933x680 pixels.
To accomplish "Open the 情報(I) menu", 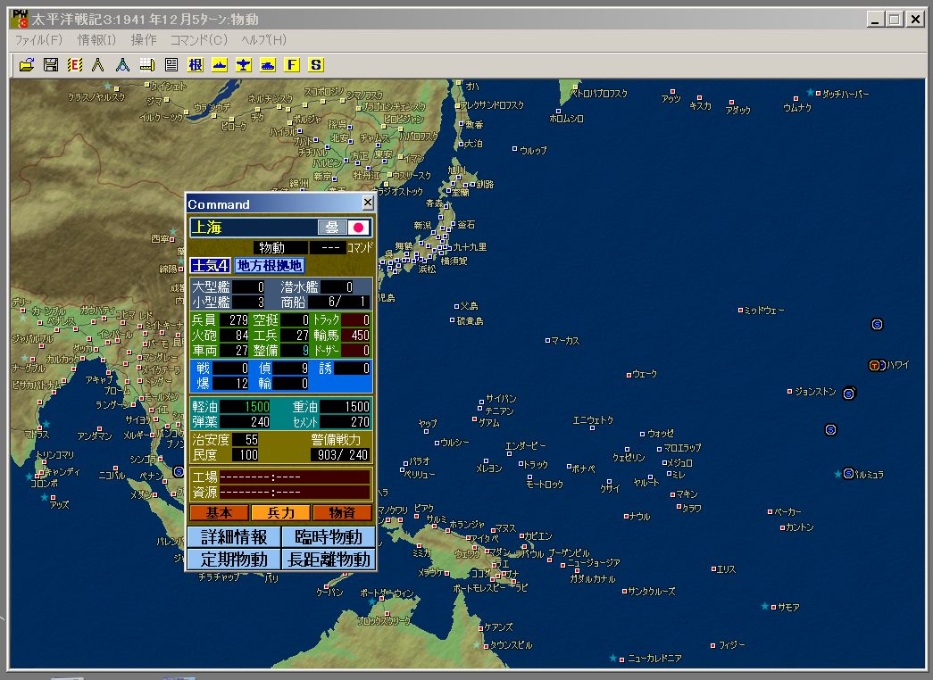I will point(96,40).
